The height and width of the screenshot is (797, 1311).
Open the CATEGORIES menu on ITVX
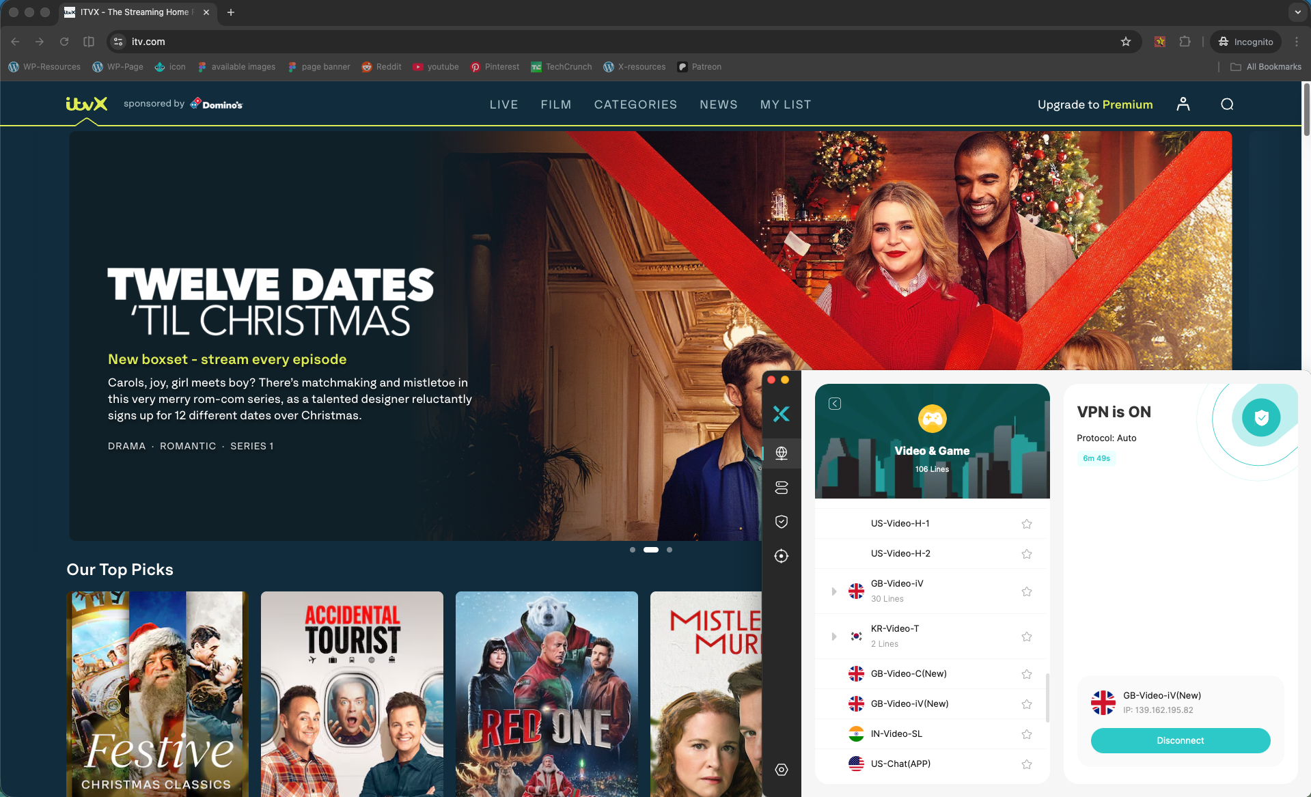coord(635,104)
